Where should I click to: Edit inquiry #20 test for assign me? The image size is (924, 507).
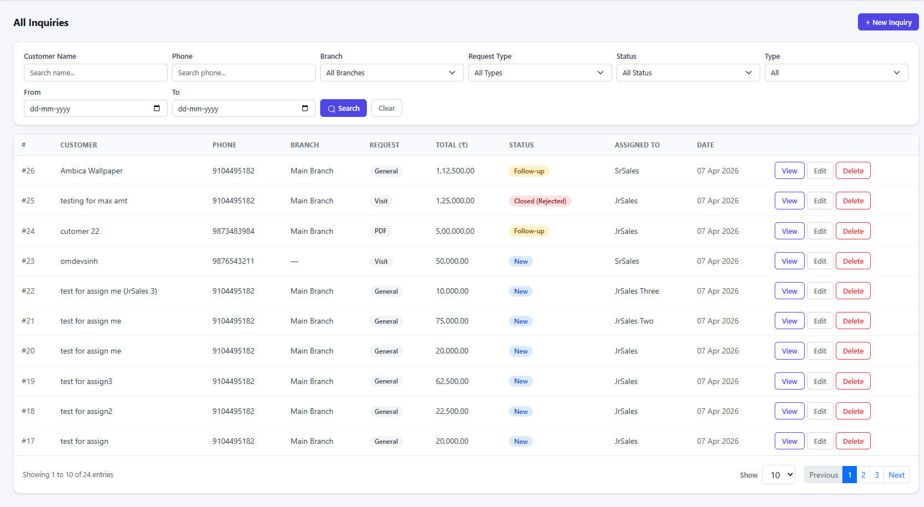820,351
